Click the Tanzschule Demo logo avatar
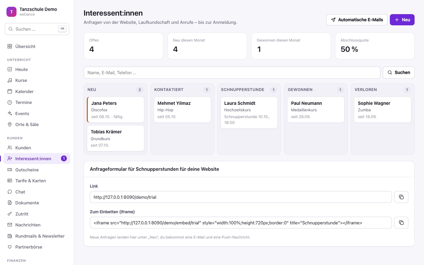424x265 pixels. pos(11,12)
